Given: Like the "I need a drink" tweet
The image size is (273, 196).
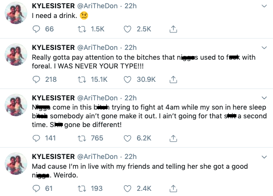Looking at the screenshot, I should (127, 29).
